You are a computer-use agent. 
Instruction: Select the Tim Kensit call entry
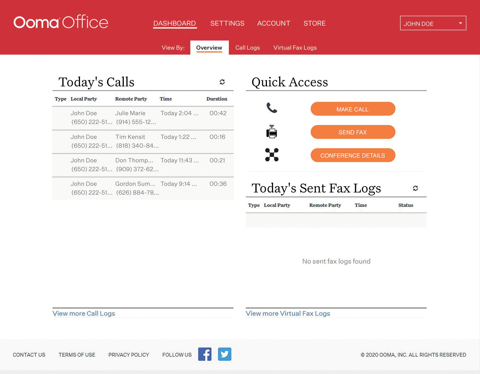(143, 142)
